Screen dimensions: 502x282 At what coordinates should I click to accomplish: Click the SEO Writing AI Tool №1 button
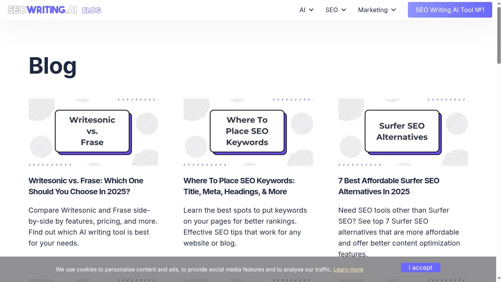click(x=450, y=10)
